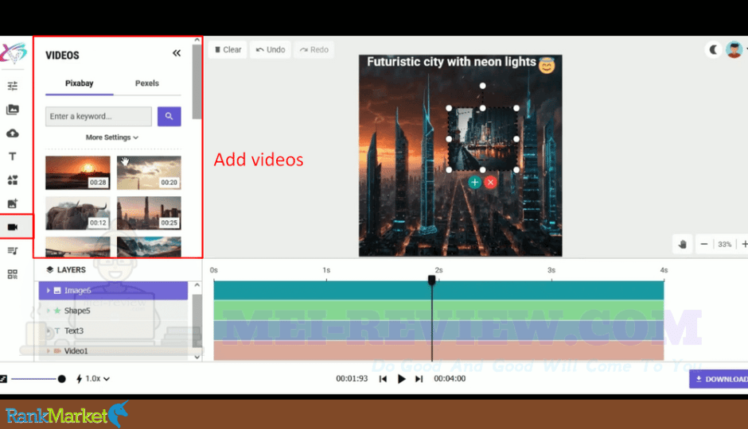
Task: Click the LAYERS panel header
Action: pyautogui.click(x=66, y=270)
